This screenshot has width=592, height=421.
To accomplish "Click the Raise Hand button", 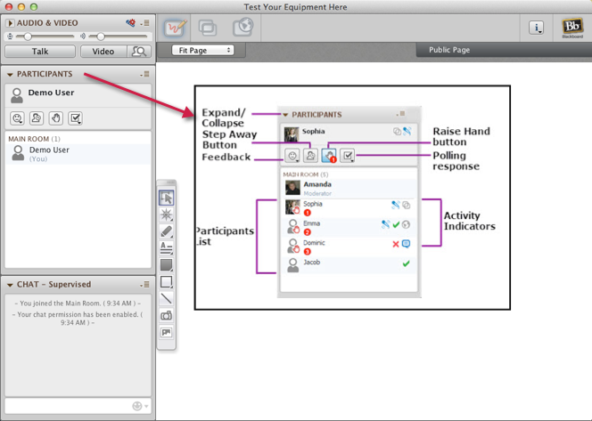I will click(56, 118).
